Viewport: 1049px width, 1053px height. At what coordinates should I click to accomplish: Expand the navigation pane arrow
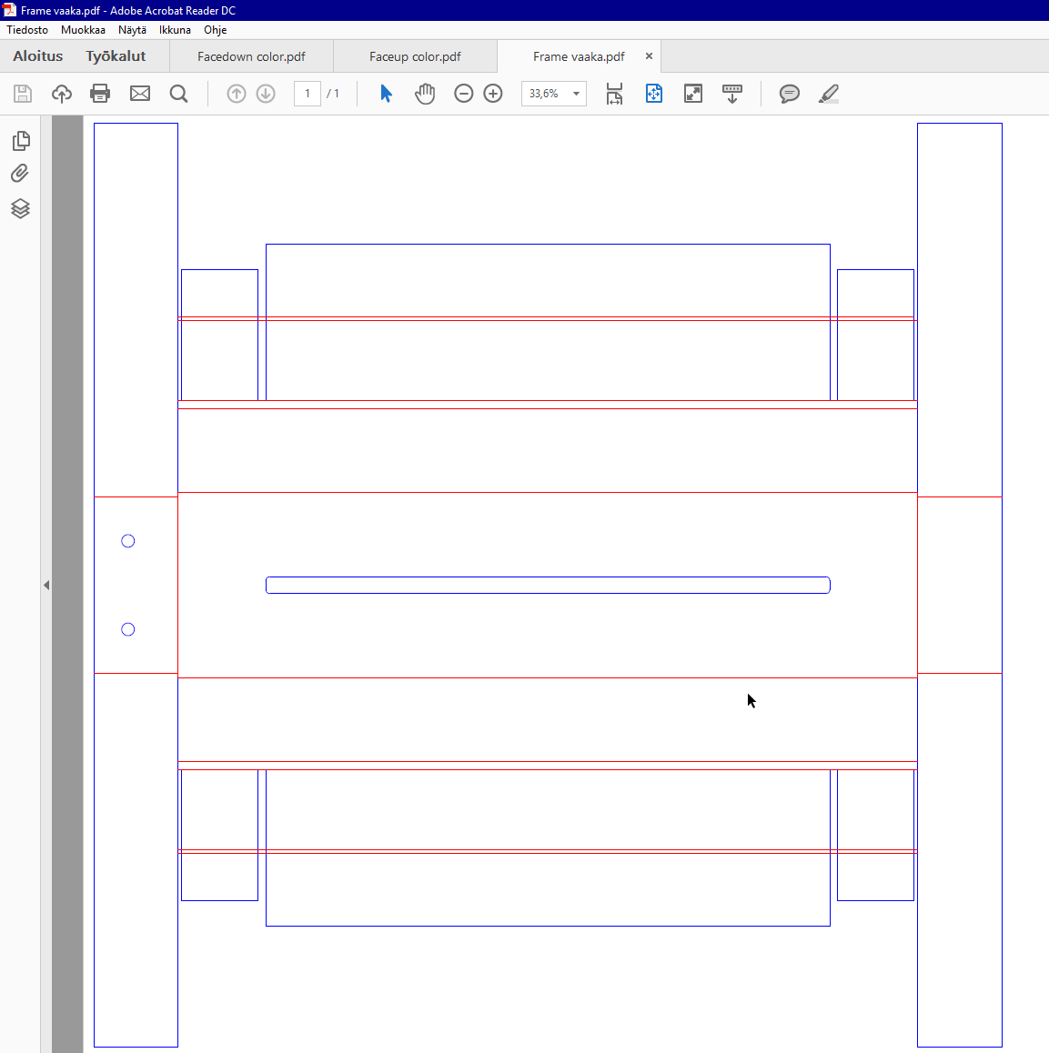(x=46, y=585)
